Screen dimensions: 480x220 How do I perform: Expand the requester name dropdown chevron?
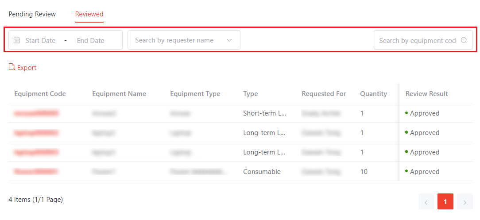click(x=229, y=40)
